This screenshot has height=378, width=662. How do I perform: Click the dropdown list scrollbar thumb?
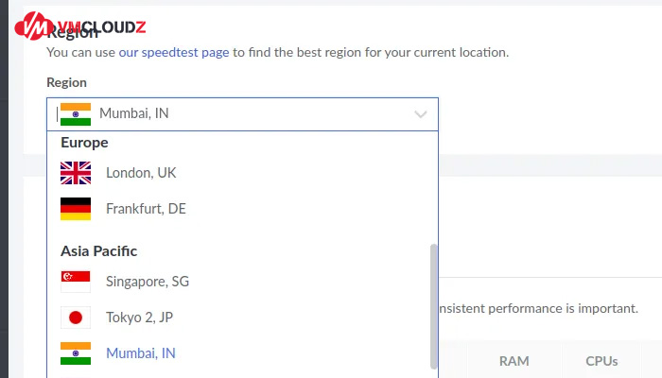click(x=434, y=302)
